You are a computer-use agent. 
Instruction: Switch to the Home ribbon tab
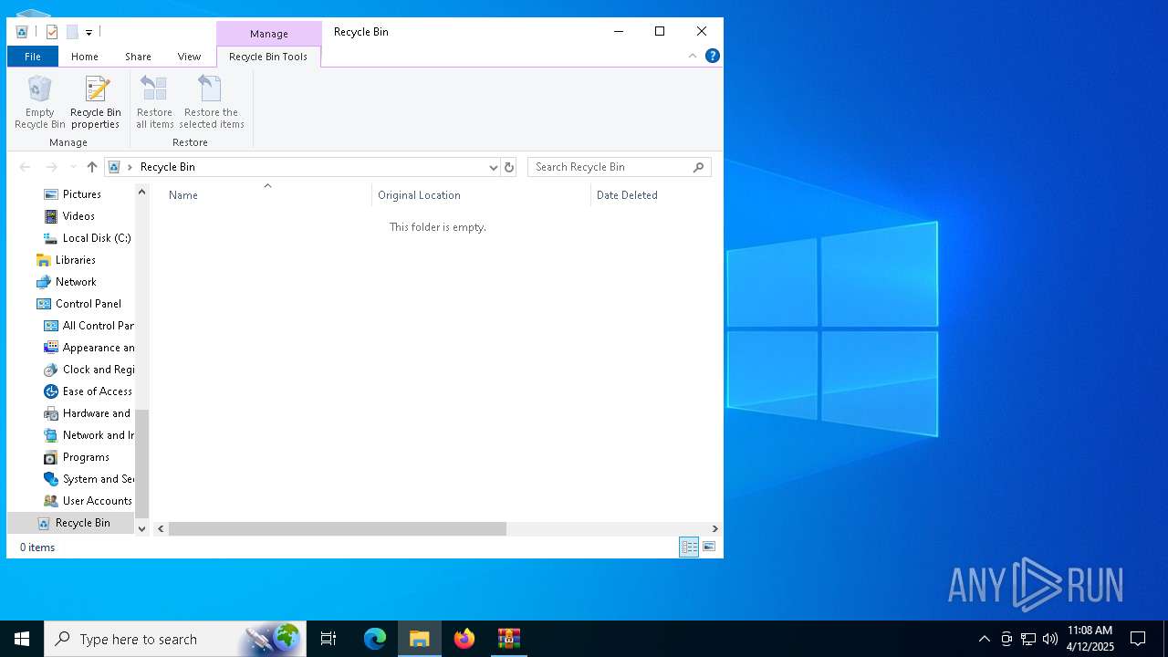85,57
